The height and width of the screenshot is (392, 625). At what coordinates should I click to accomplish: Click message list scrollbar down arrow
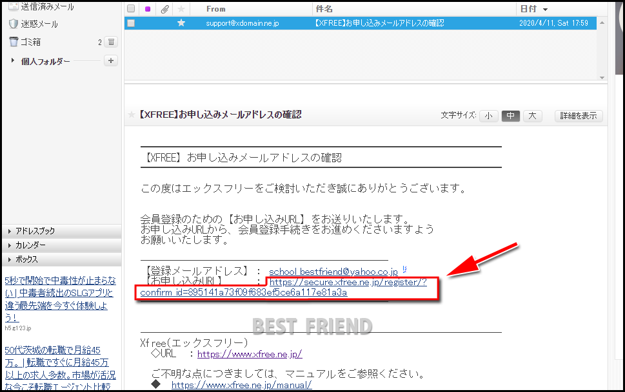coord(602,78)
